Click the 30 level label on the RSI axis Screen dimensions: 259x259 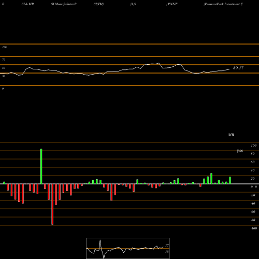click(x=4, y=76)
